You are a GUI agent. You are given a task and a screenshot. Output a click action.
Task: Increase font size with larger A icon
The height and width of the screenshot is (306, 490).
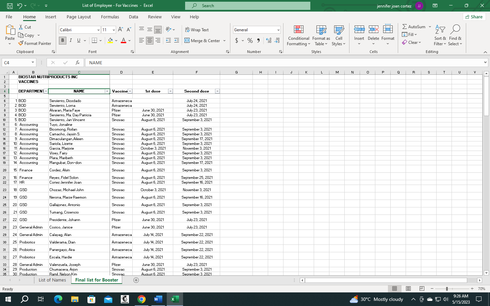tap(120, 30)
